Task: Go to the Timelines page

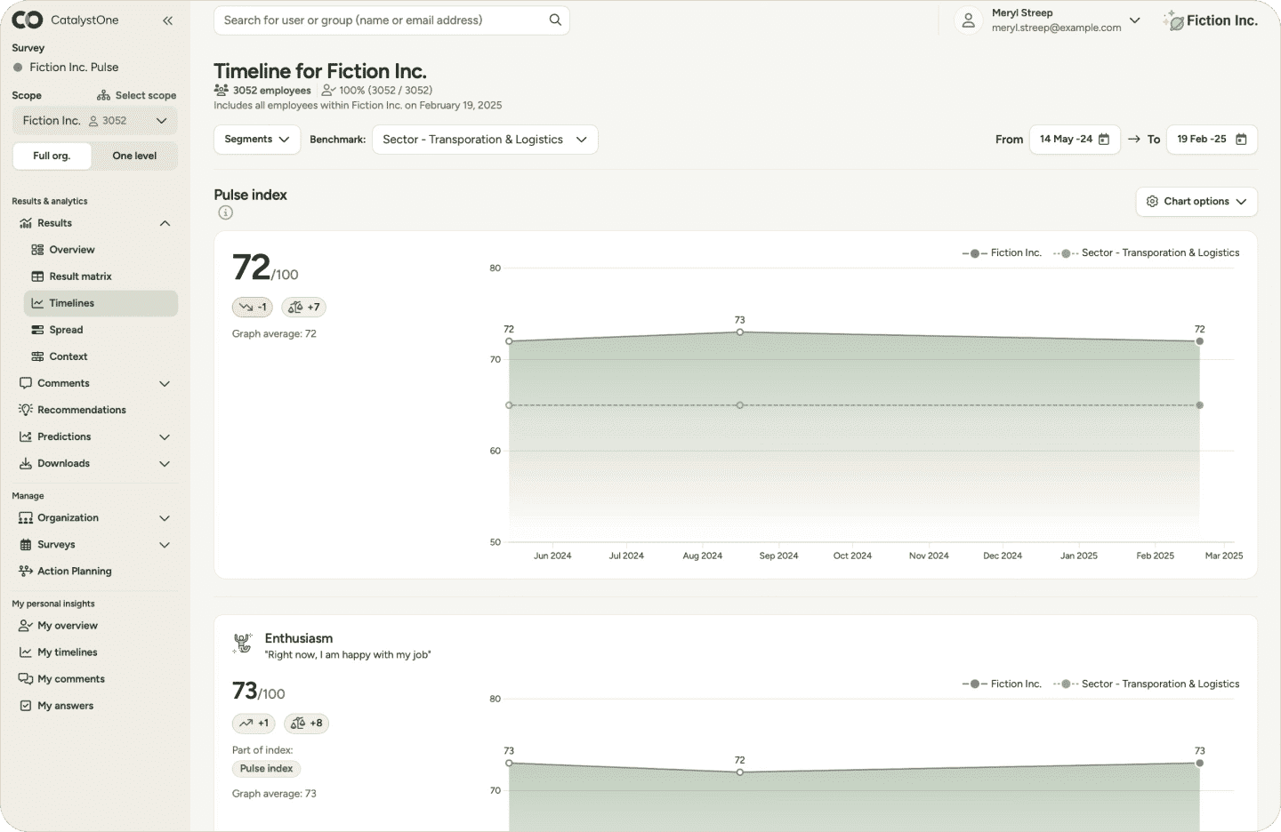Action: (101, 303)
